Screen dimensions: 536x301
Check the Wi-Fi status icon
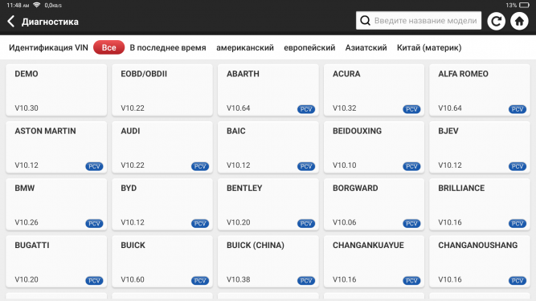click(x=37, y=5)
